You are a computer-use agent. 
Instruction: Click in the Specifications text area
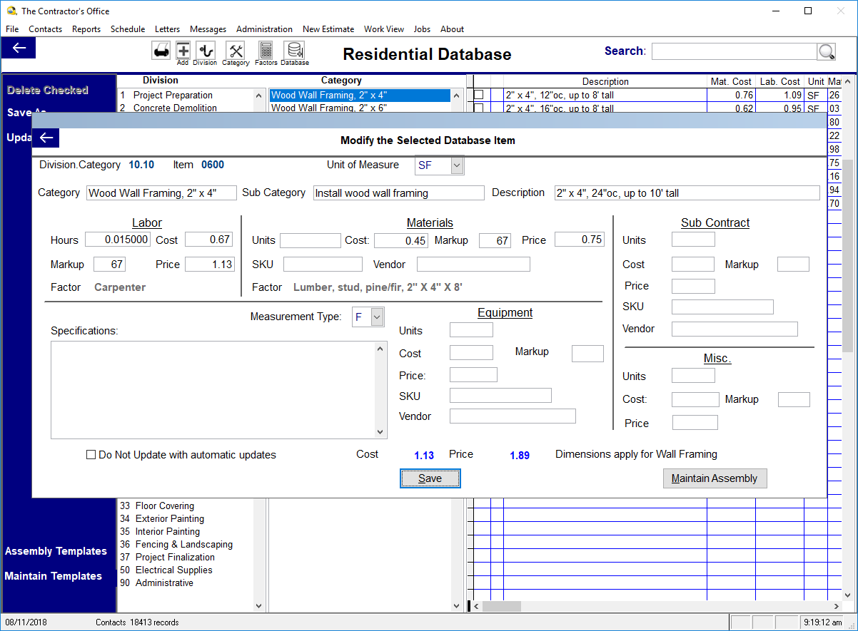pos(213,389)
